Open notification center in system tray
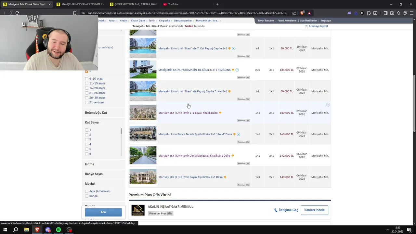The height and width of the screenshot is (234, 416). click(x=409, y=230)
